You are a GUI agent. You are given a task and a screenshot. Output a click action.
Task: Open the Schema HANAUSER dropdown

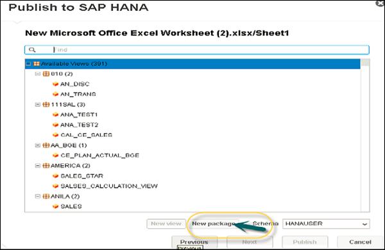(x=326, y=224)
